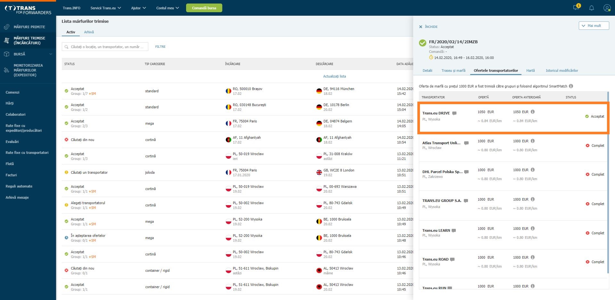
Task: Click blue clock icon on În așteptarea ofertelor row
Action: 66,238
